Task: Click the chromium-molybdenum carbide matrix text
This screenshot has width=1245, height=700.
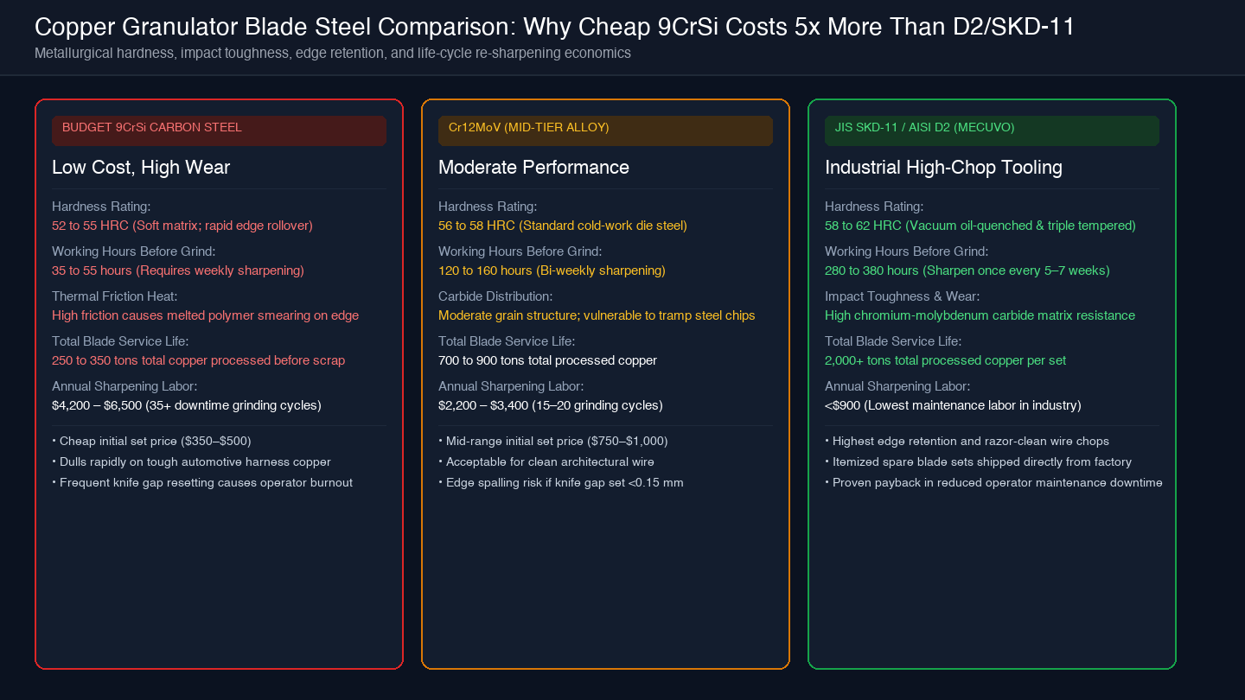Action: coord(980,315)
